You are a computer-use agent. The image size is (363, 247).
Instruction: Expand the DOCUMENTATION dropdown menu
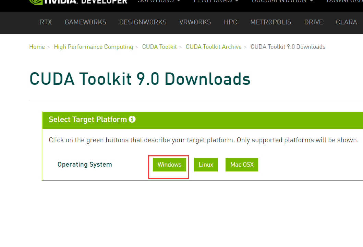279,2
